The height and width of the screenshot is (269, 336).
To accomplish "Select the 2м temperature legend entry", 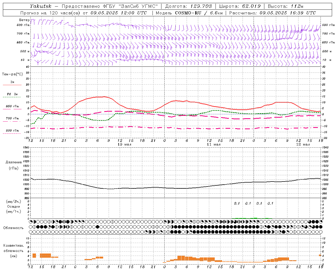I will pos(12,82).
